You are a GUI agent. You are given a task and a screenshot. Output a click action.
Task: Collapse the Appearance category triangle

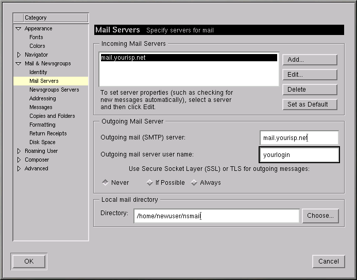point(19,29)
